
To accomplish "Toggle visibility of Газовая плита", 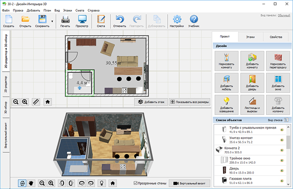I will [282, 181].
